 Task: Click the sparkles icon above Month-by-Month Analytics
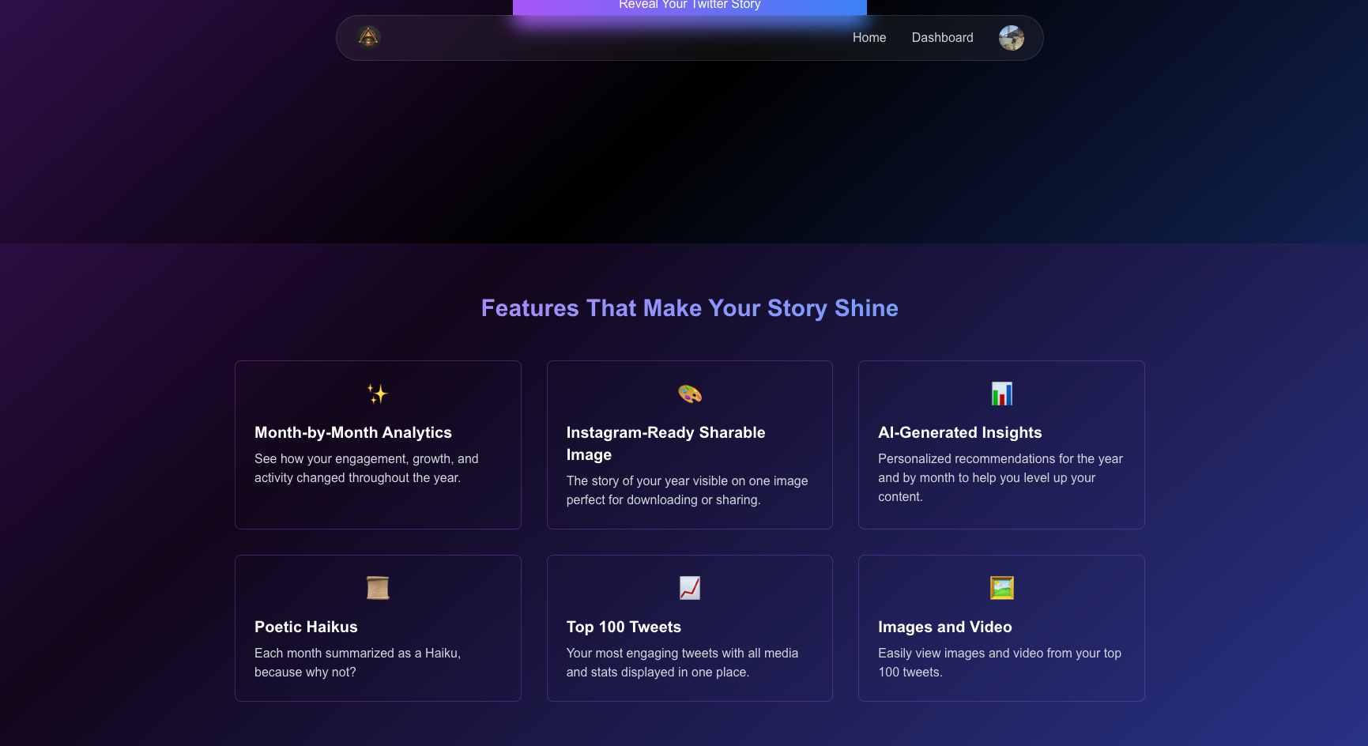(x=378, y=394)
